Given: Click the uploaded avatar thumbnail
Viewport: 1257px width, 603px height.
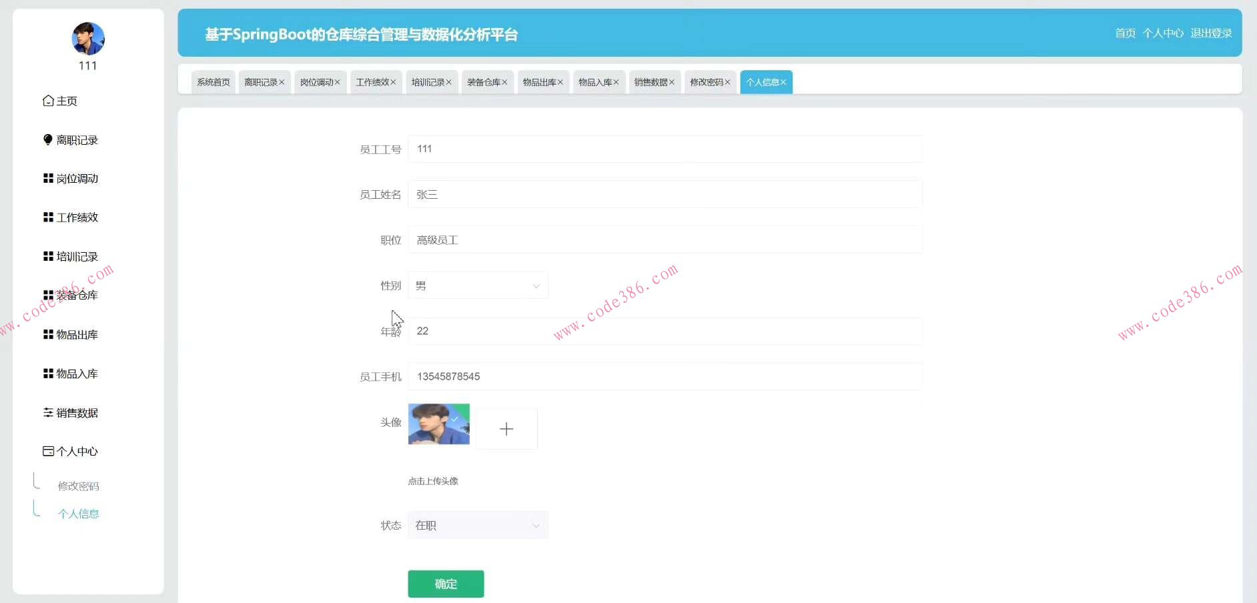Looking at the screenshot, I should (x=438, y=424).
